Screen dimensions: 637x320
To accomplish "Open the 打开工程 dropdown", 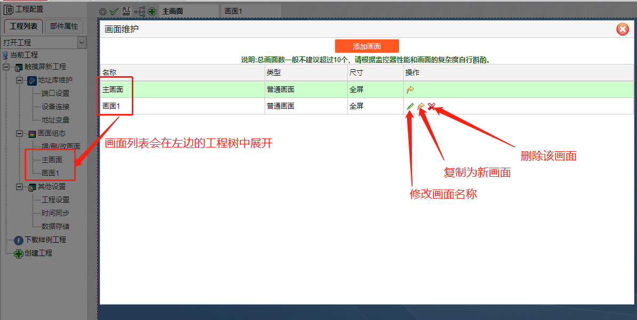I will point(82,42).
